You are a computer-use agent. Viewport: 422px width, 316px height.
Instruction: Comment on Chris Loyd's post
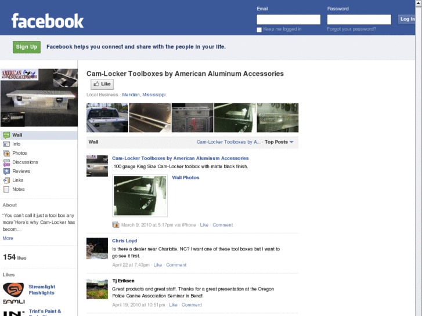point(176,265)
